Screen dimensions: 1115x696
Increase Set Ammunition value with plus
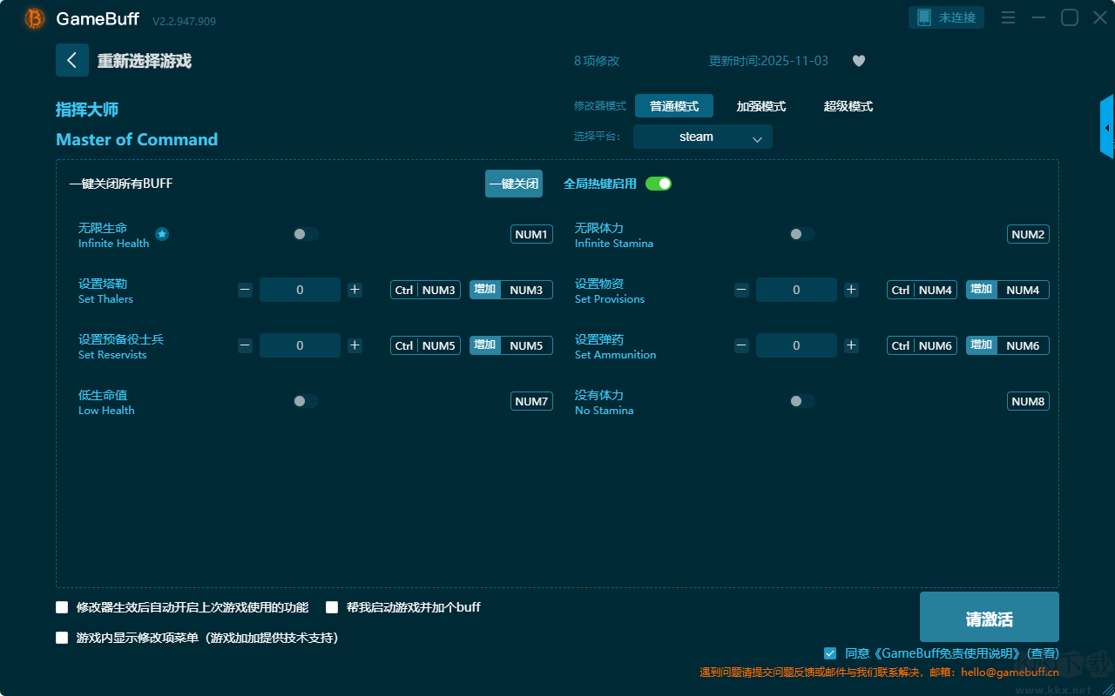(852, 345)
